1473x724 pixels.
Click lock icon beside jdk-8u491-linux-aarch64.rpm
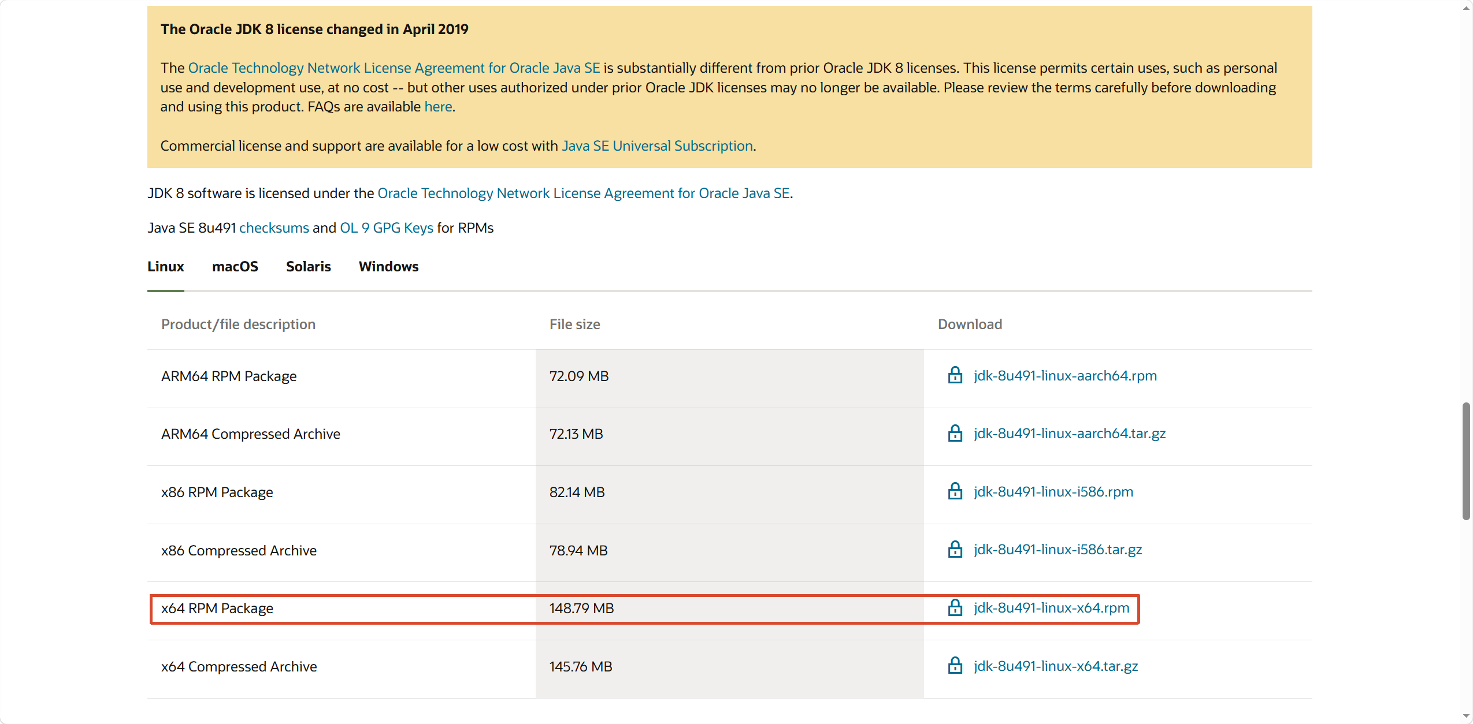click(955, 375)
